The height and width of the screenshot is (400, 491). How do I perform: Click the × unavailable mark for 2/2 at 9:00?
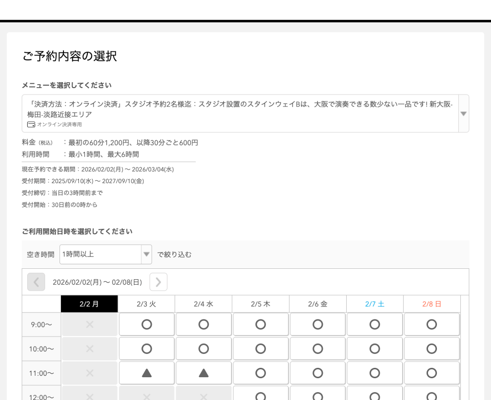[89, 324]
